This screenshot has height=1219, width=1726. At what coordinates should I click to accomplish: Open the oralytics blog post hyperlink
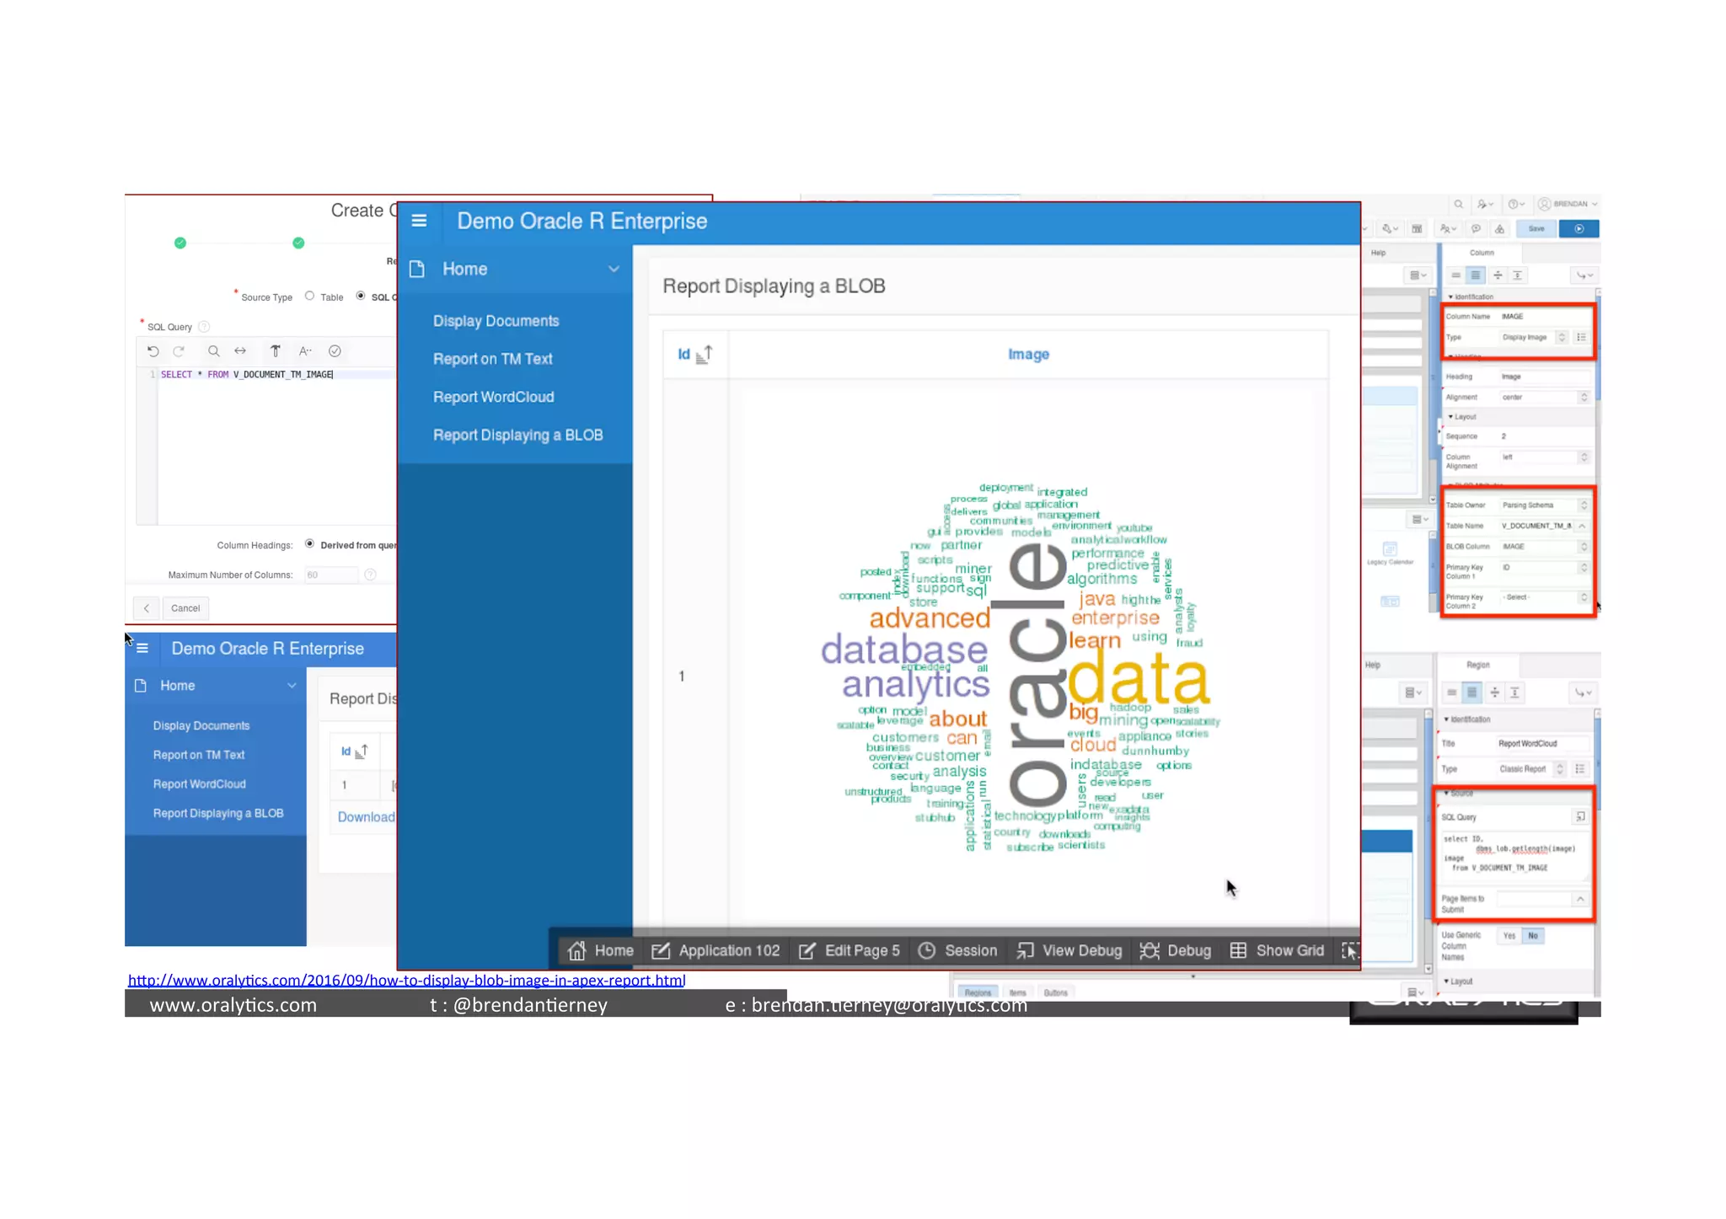406,980
